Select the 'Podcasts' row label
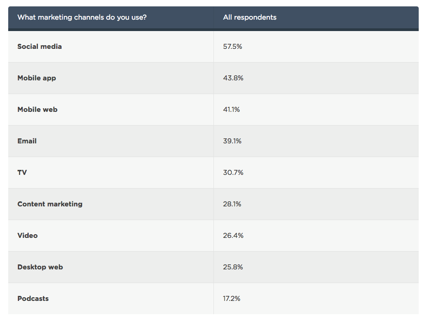 pyautogui.click(x=33, y=299)
